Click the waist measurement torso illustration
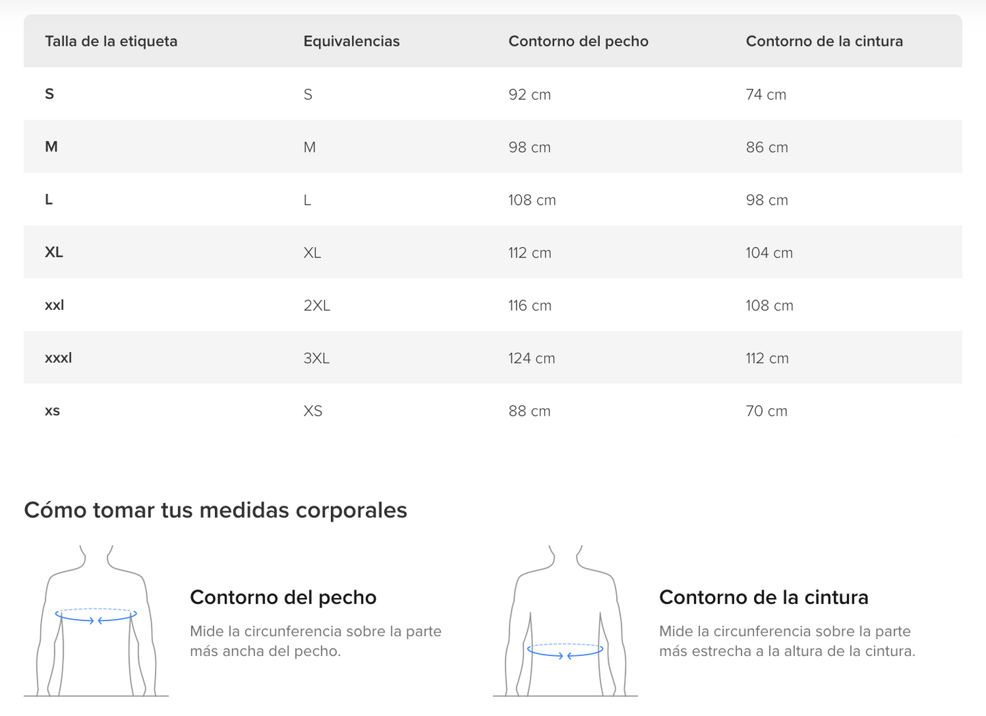Viewport: 986px width, 716px height. point(565,620)
